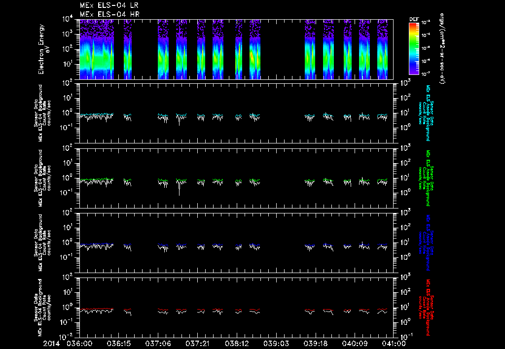Click the "036:15" time tick label
Screen dimensions: 505x349
[118, 344]
